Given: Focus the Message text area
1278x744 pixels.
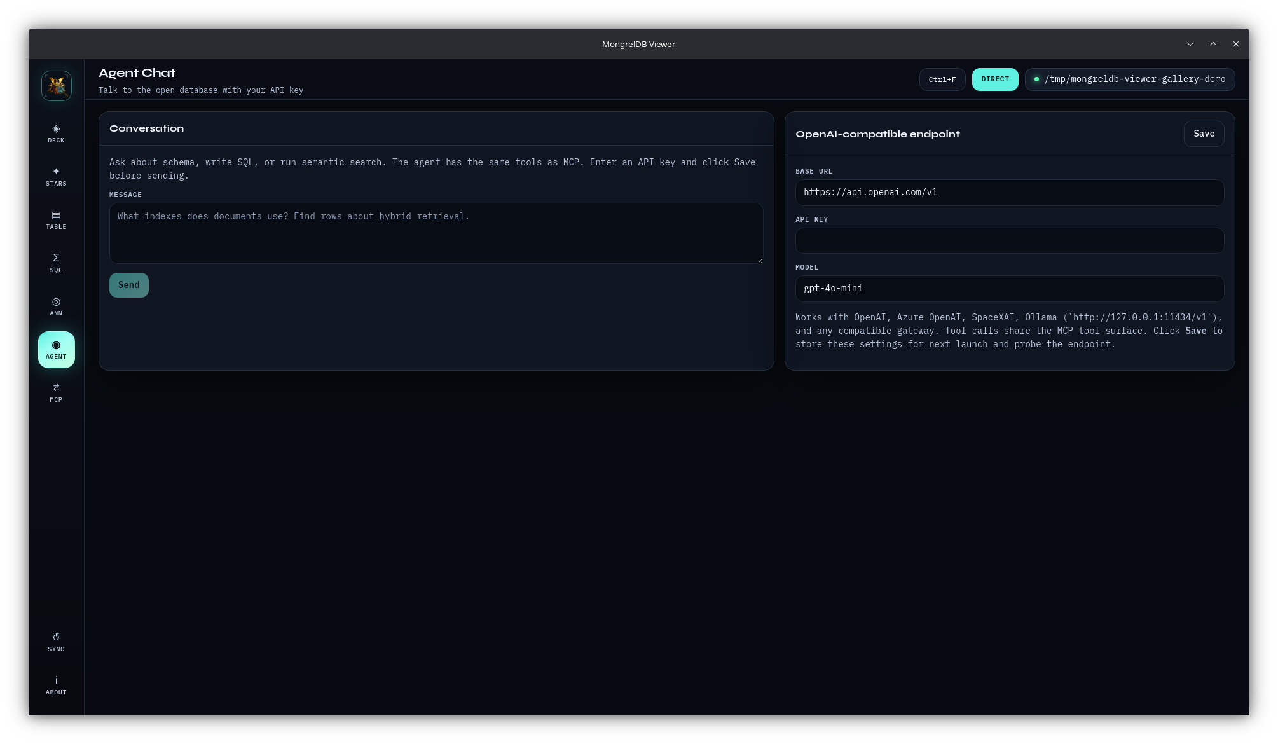Looking at the screenshot, I should pos(436,233).
